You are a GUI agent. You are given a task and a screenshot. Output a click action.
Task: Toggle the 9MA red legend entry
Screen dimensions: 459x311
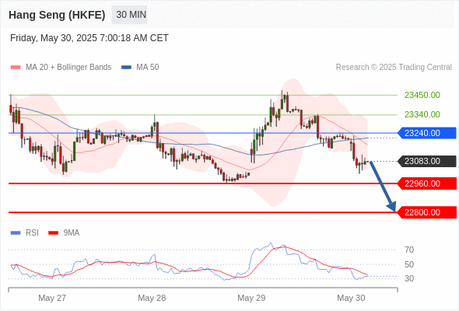point(64,233)
